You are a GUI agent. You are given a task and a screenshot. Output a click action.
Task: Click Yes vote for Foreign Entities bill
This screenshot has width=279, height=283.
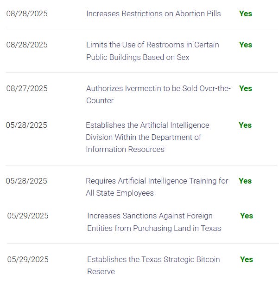(x=247, y=216)
